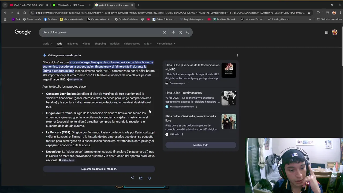The height and width of the screenshot is (193, 343).
Task: Open the Cartoon Network bookmark
Action: point(100,19)
